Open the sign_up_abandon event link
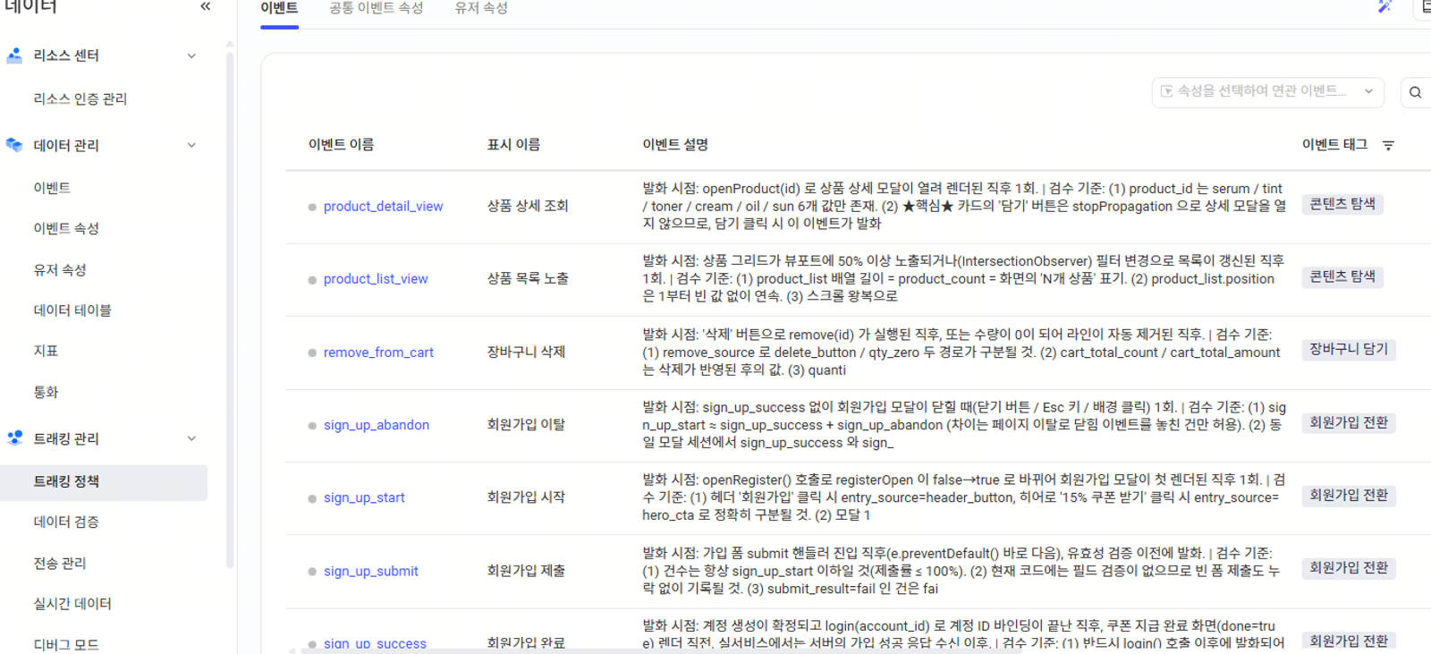Screen dimensions: 1431x654 (x=377, y=425)
